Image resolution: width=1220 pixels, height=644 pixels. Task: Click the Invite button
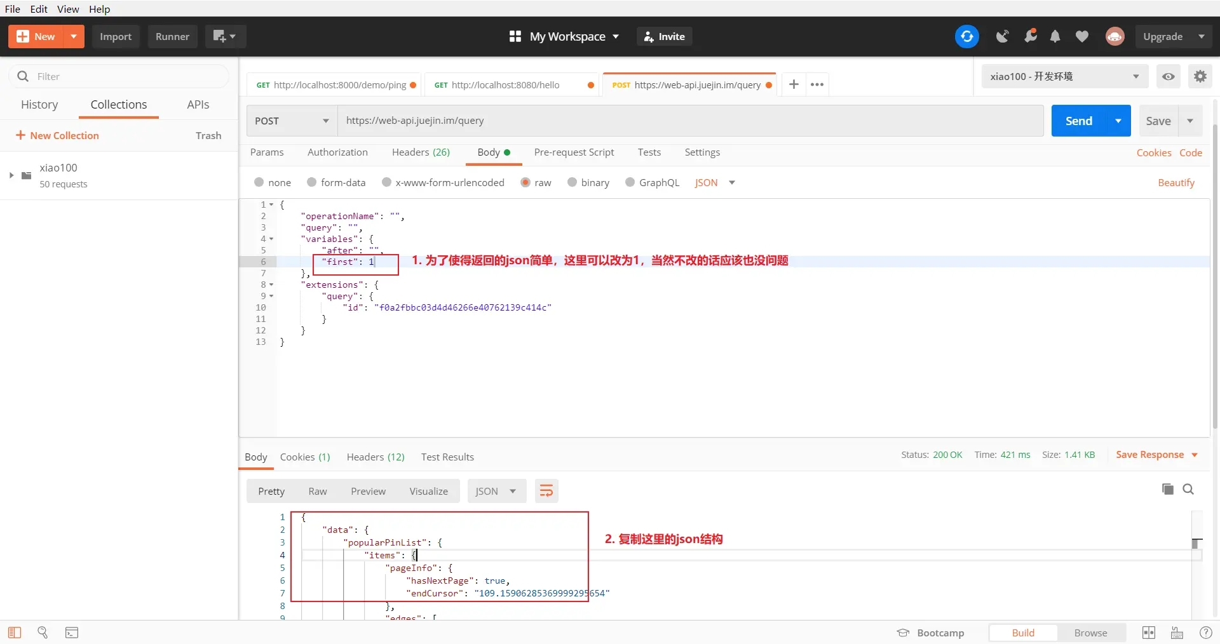point(664,36)
